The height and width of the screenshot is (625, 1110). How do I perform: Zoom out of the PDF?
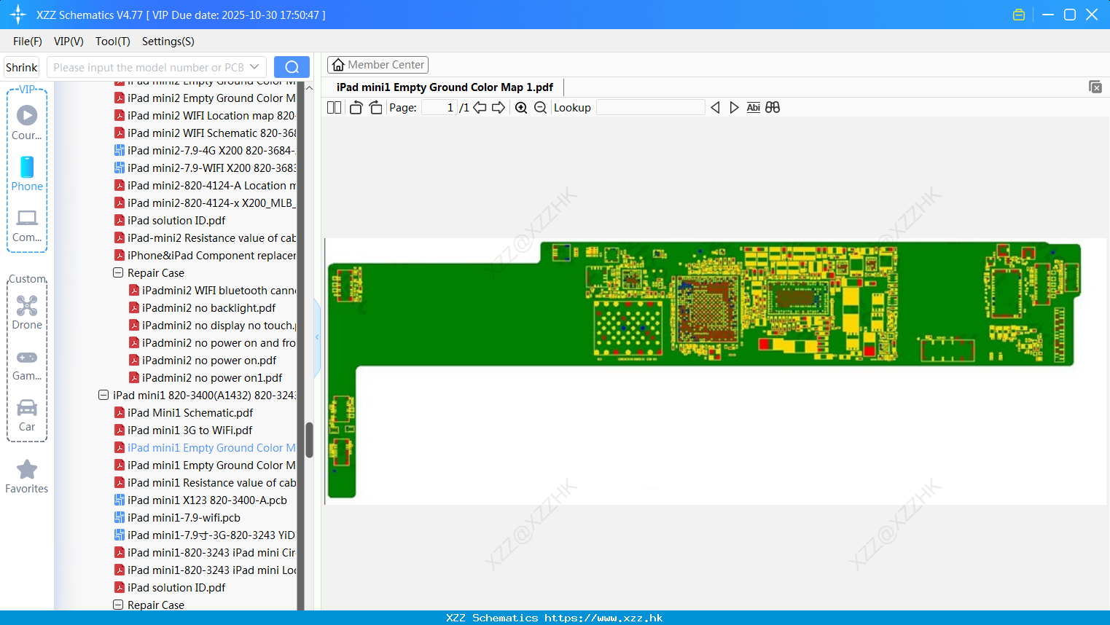coord(540,107)
